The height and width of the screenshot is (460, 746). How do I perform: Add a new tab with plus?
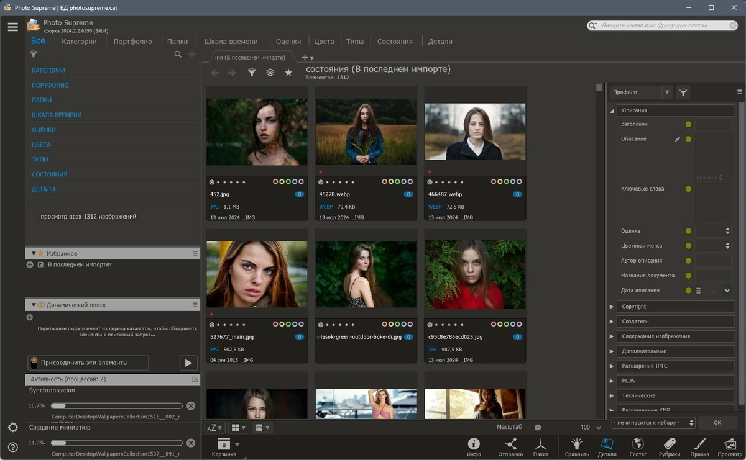pos(305,58)
